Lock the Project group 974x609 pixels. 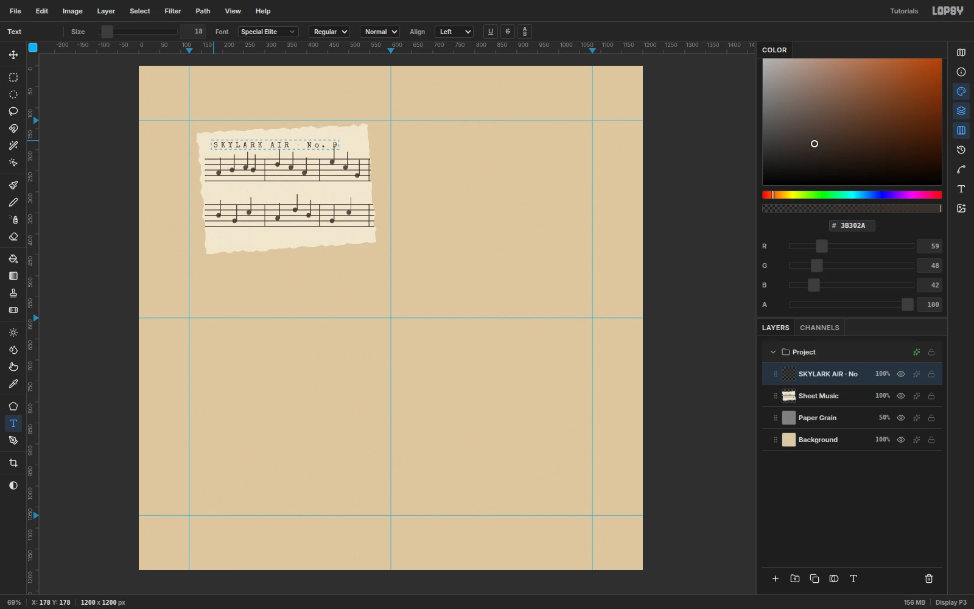point(931,352)
